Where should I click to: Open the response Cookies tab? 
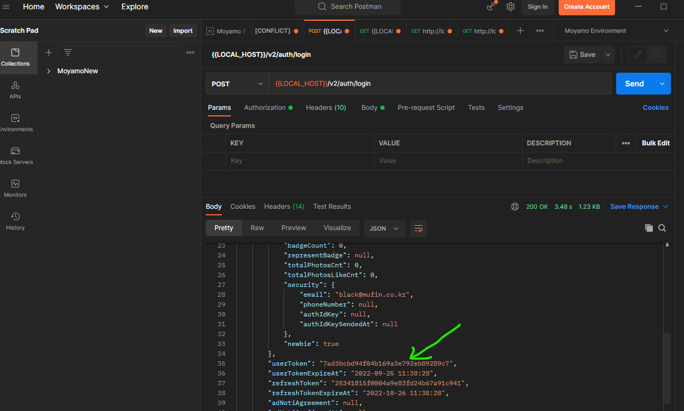tap(243, 207)
